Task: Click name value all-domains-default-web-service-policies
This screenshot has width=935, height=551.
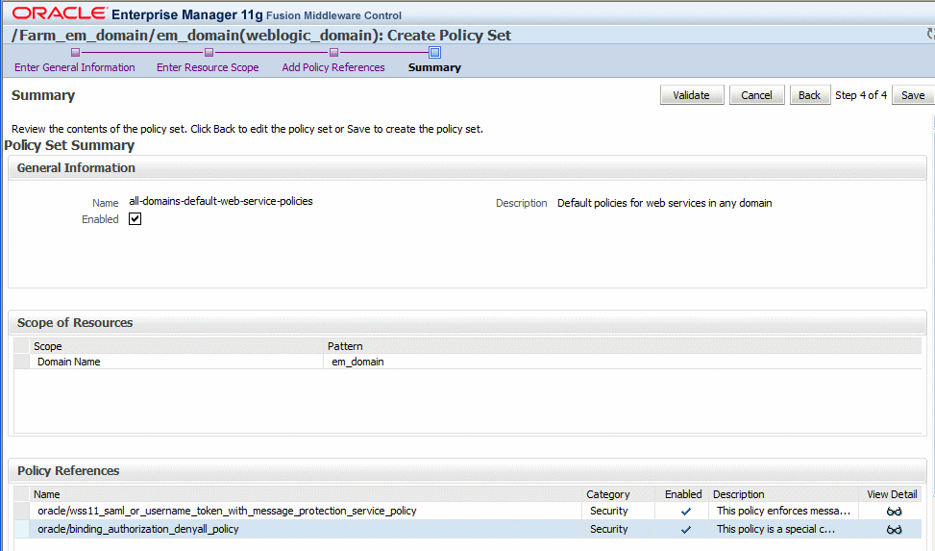Action: [x=221, y=201]
